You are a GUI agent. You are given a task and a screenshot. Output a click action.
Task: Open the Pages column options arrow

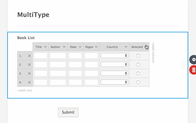pyautogui.click(x=96, y=47)
